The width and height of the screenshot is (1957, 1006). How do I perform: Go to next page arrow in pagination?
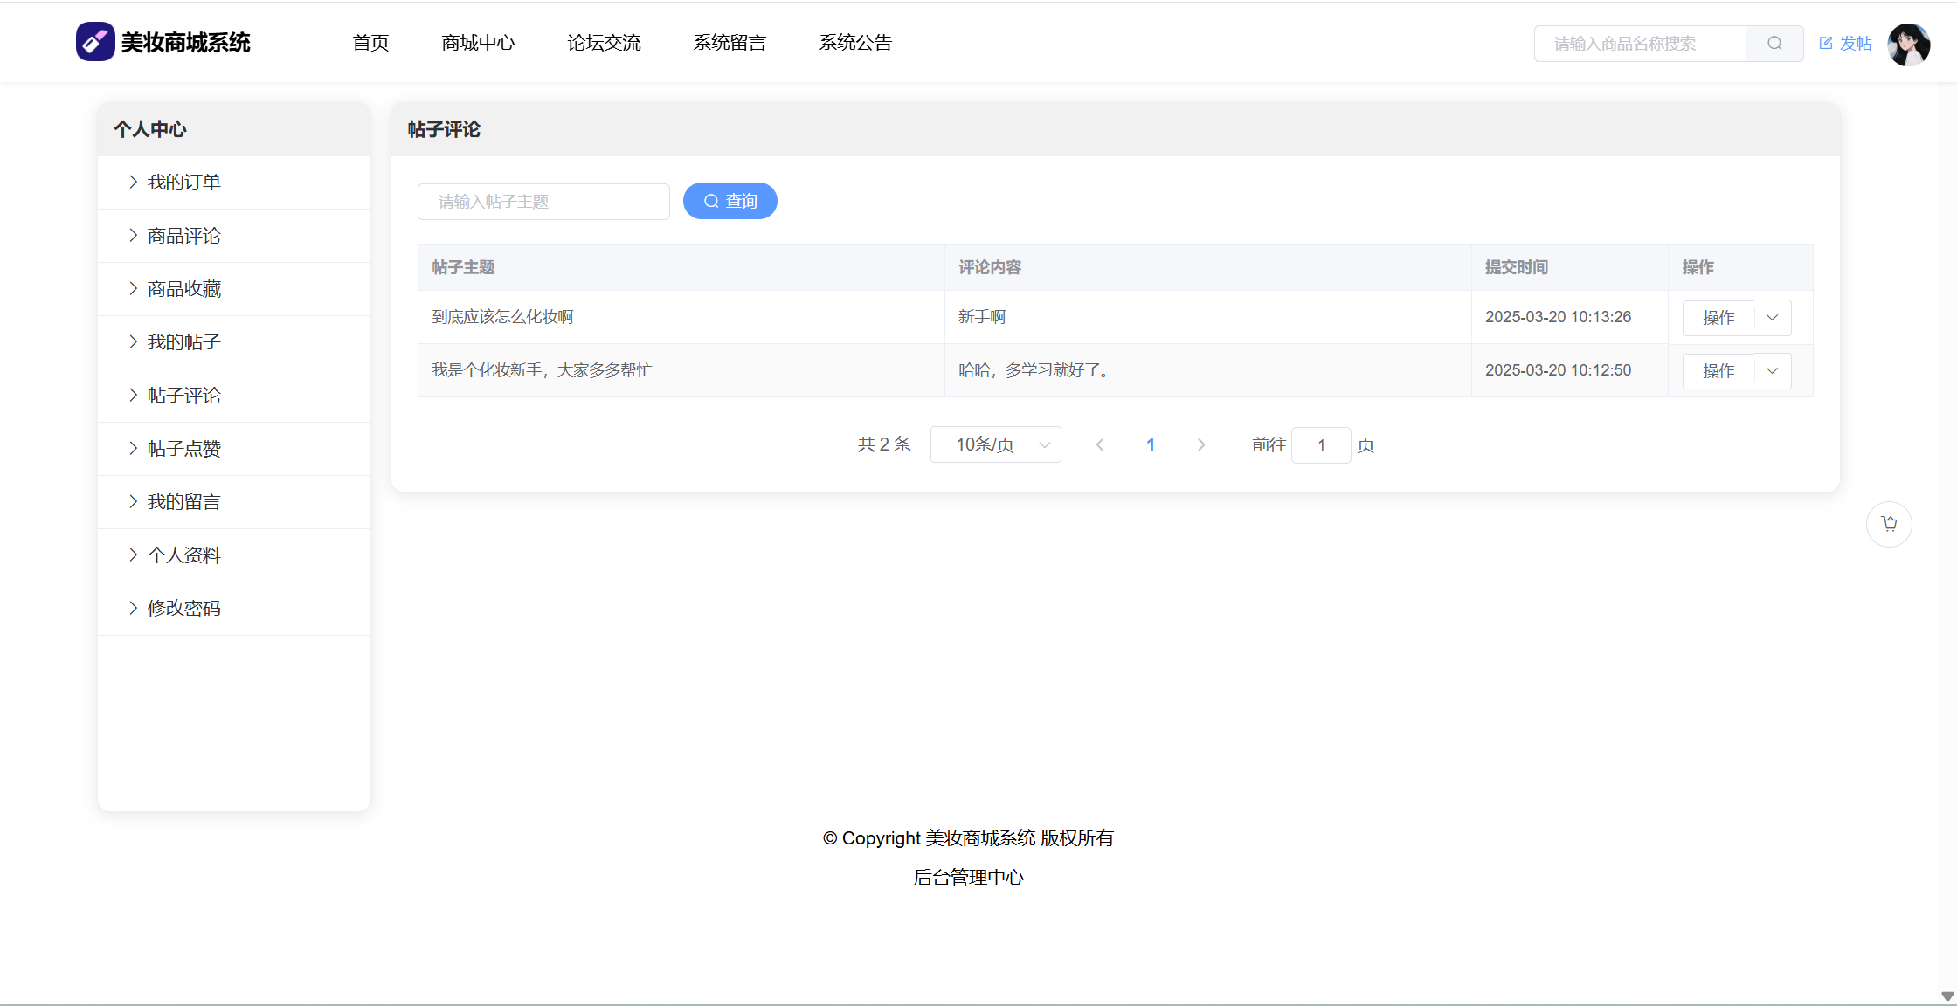(x=1201, y=444)
